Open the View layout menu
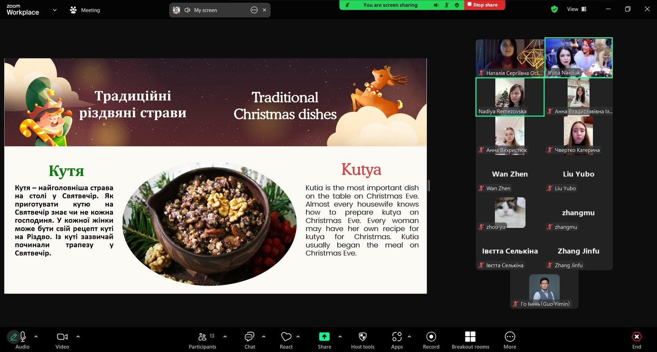 (x=577, y=9)
